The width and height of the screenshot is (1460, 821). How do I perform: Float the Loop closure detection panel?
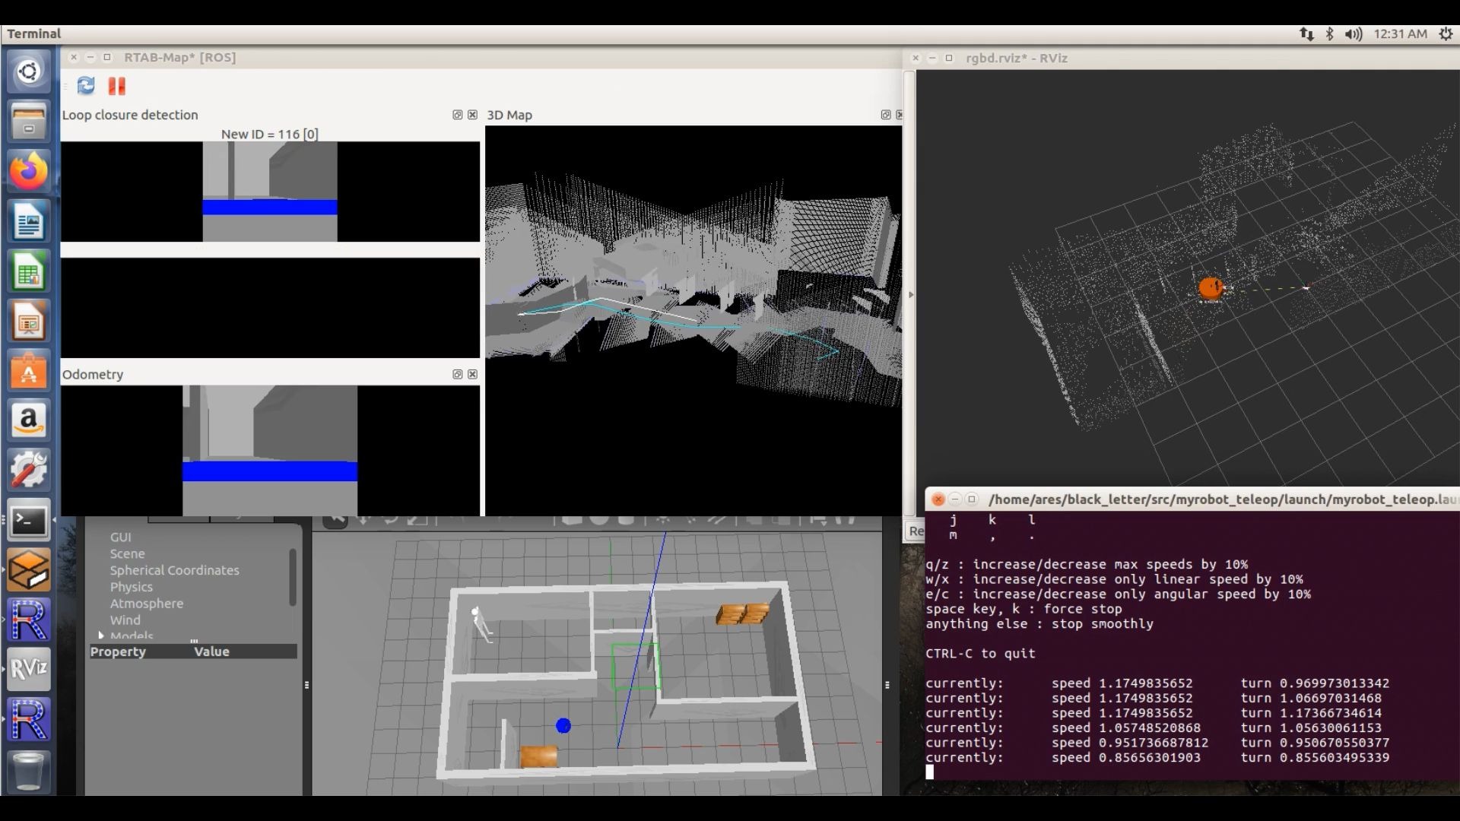457,115
